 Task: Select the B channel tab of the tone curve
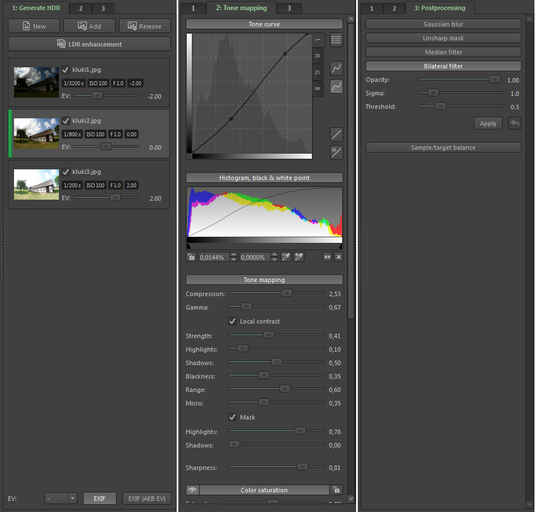pos(317,89)
